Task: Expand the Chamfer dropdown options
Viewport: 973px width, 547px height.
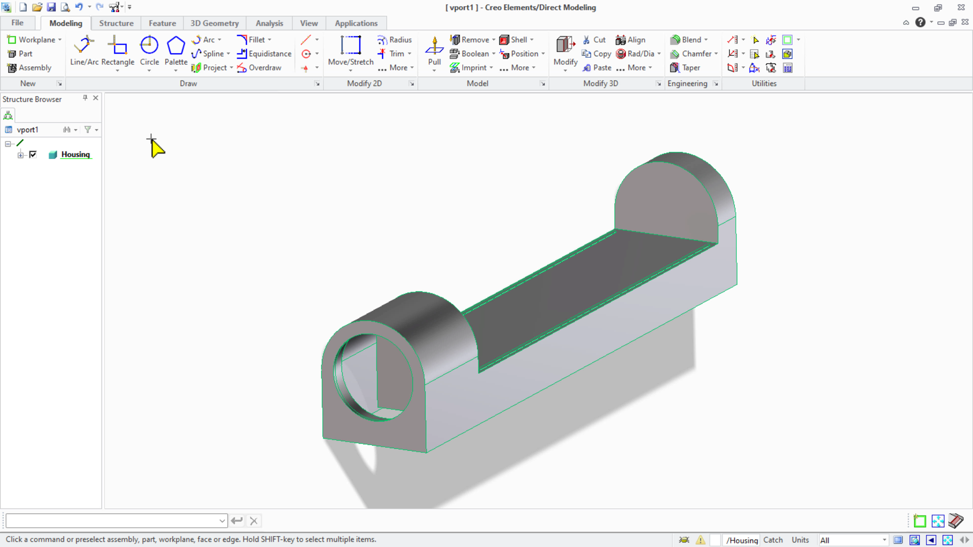Action: (x=716, y=54)
